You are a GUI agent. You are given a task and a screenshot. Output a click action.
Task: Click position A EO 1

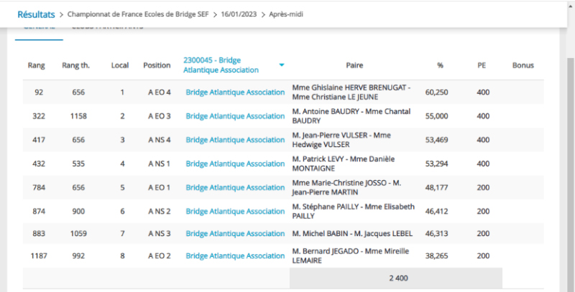pyautogui.click(x=159, y=187)
